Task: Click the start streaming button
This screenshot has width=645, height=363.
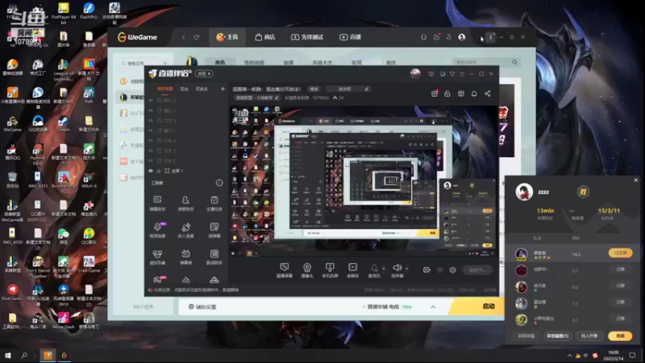Action: tap(477, 270)
